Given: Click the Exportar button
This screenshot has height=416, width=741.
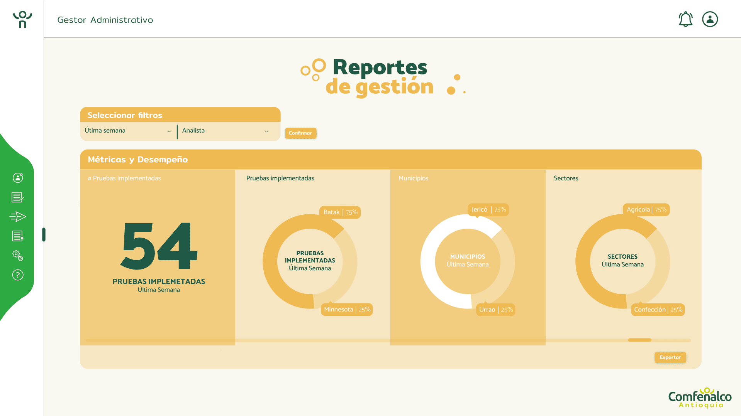Looking at the screenshot, I should click(670, 357).
